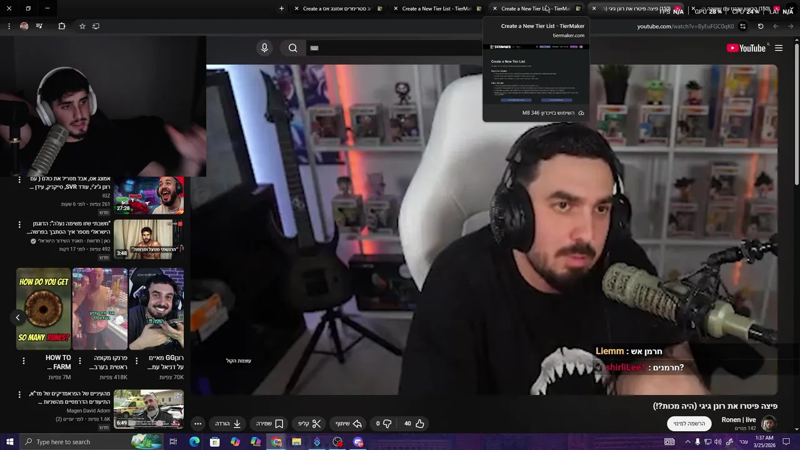Viewport: 800px width, 450px height.
Task: Focus the YouTube search field
Action: click(x=394, y=48)
